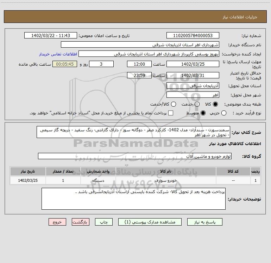Click the شرح کلی نیاز label

point(246,132)
